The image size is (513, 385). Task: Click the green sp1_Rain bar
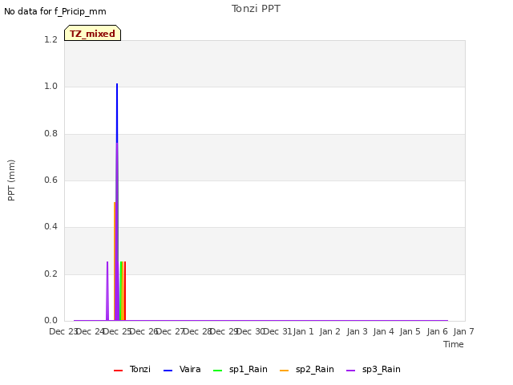[x=121, y=290]
